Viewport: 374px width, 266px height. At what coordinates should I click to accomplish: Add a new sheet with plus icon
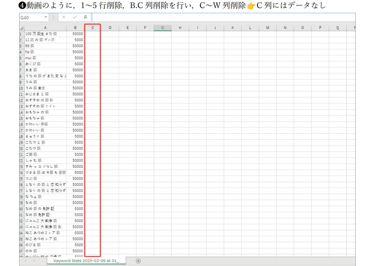138,261
